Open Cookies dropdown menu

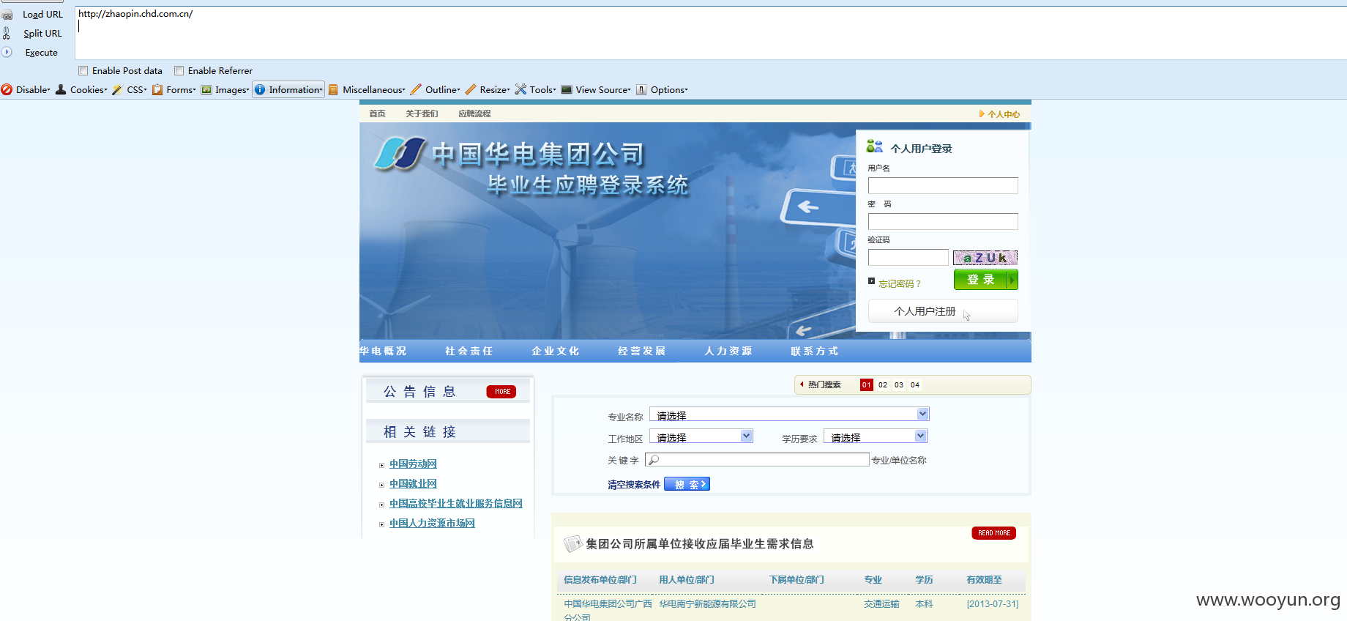(89, 90)
